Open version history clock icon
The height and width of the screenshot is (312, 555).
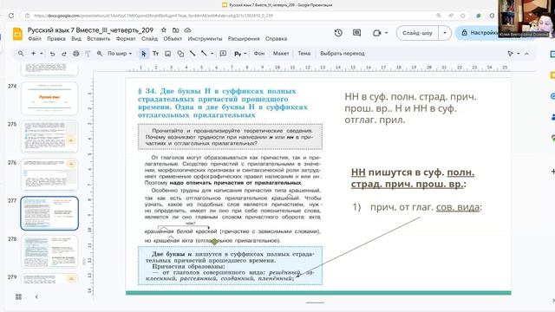pyautogui.click(x=338, y=33)
